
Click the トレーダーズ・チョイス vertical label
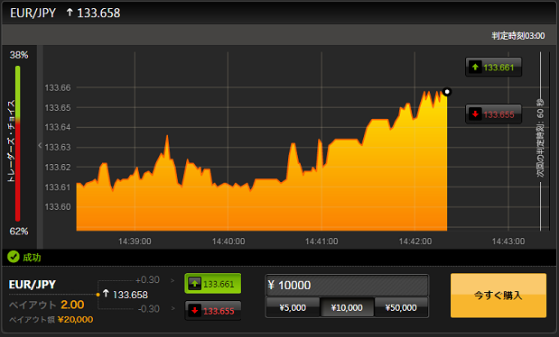point(11,141)
